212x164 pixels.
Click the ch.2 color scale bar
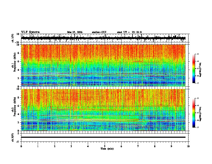click(x=194, y=113)
